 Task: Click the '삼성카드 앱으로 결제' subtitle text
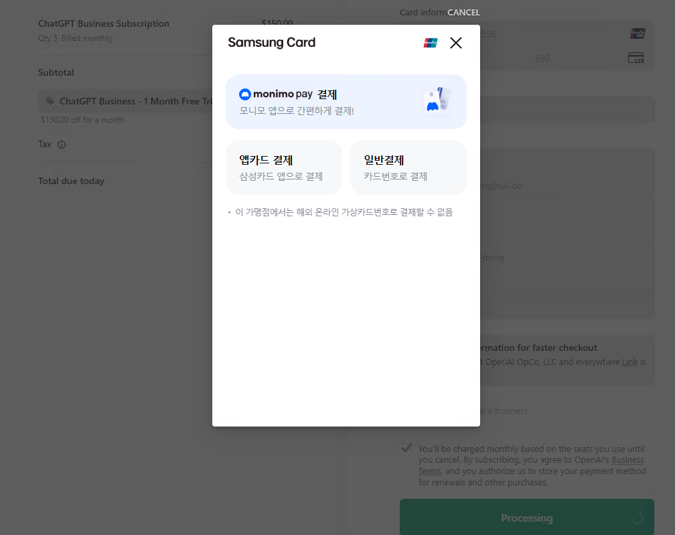click(281, 177)
